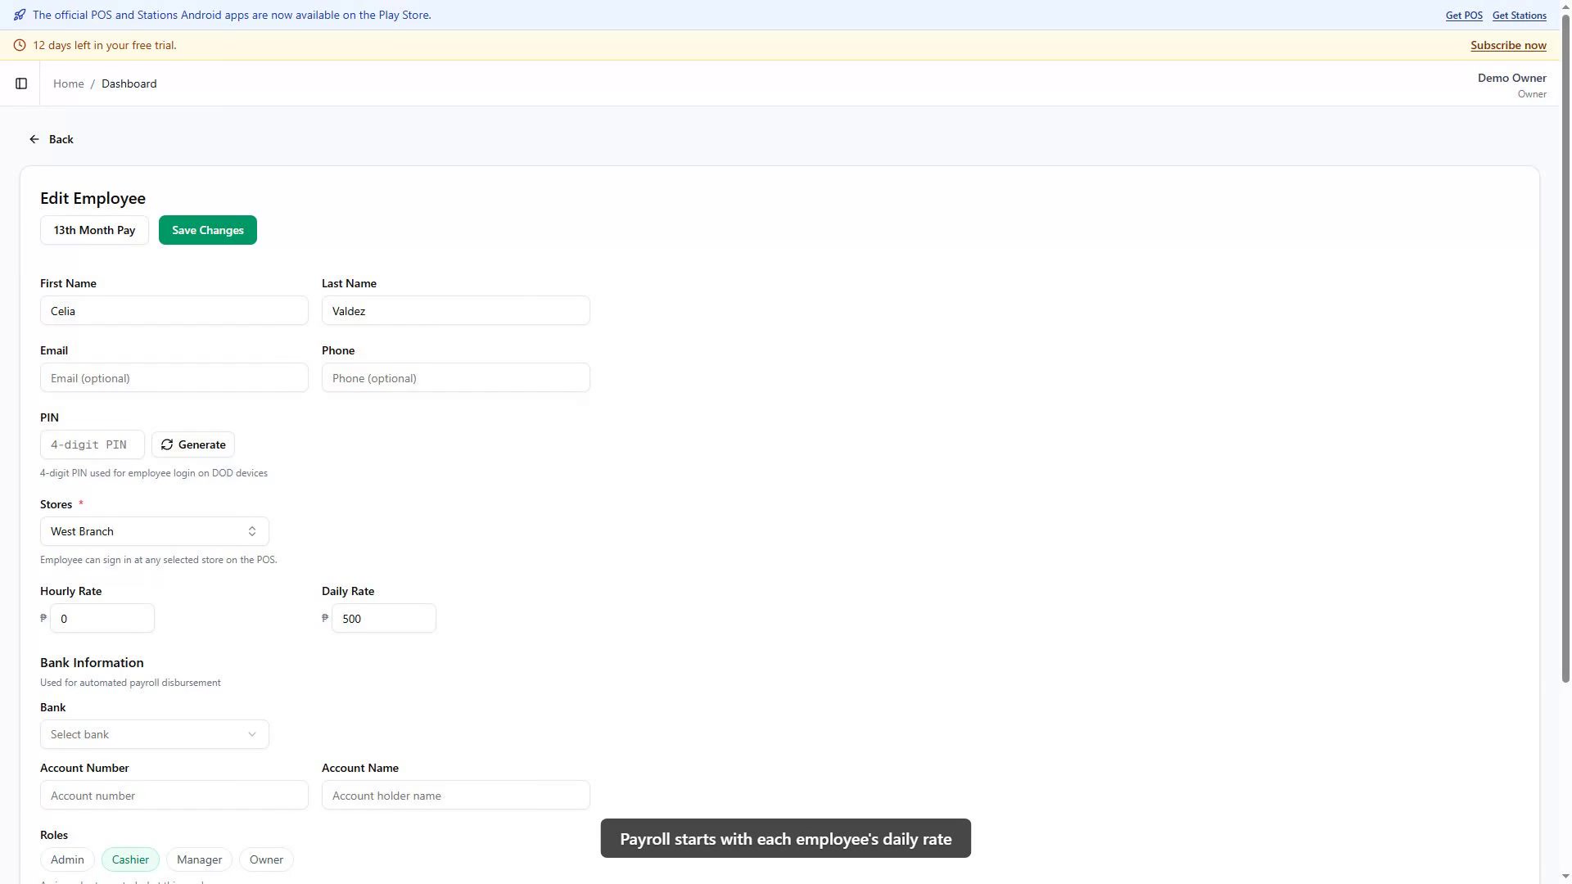Toggle the Owner role chip
Image resolution: width=1572 pixels, height=884 pixels.
pos(266,859)
